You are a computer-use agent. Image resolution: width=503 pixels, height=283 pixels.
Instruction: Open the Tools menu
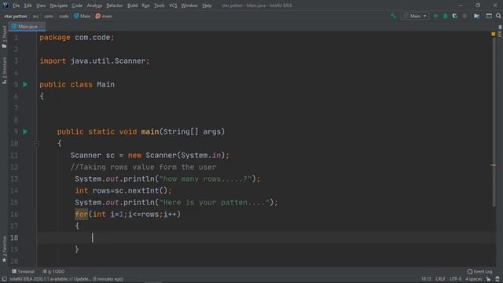click(159, 6)
